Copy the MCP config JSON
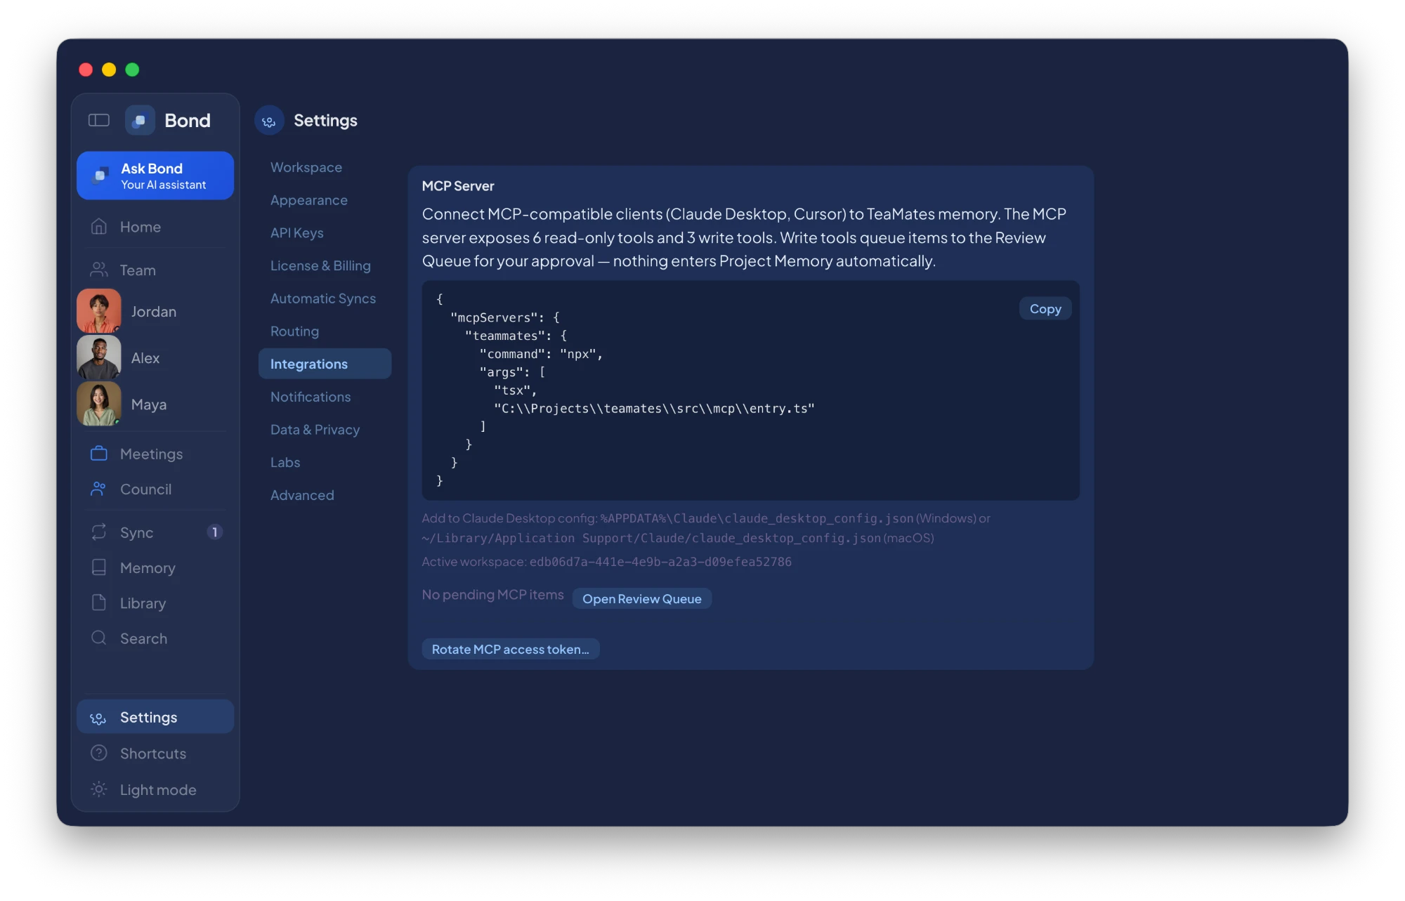 click(x=1045, y=308)
